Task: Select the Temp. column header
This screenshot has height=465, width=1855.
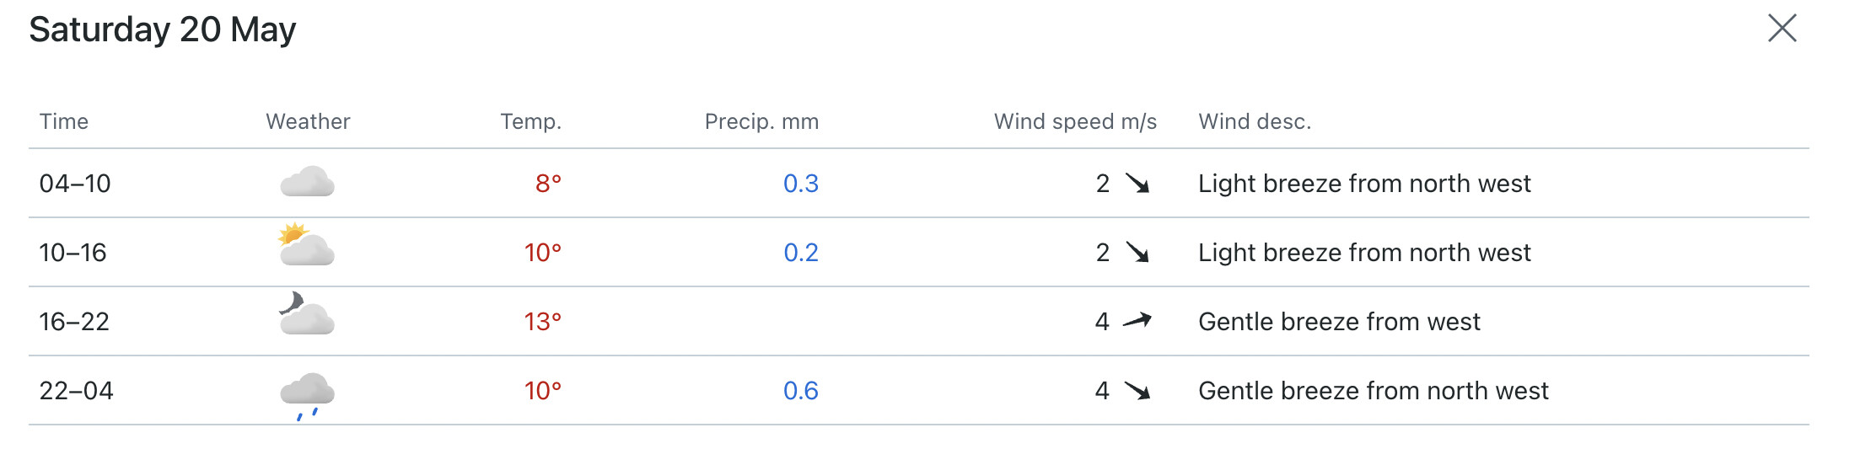Action: click(x=530, y=121)
